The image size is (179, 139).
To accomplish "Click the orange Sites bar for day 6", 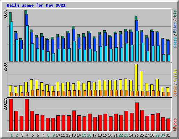I will pyautogui.click(x=38, y=93).
